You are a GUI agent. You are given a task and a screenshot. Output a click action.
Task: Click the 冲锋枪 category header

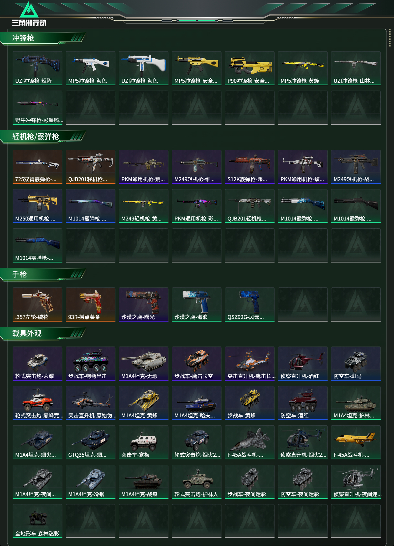23,38
